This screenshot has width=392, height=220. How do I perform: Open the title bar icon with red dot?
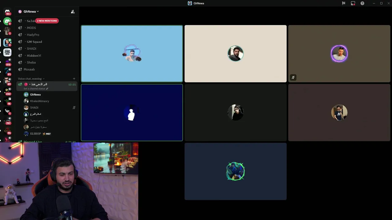[x=353, y=3]
